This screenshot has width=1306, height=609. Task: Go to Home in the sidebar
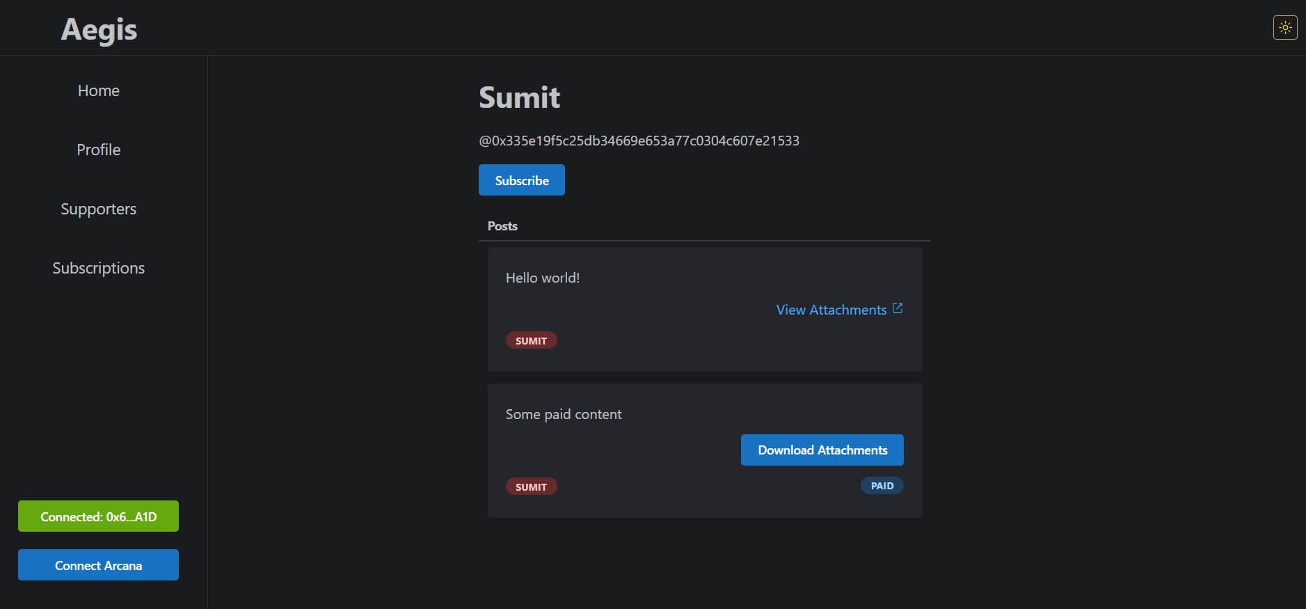pos(98,90)
